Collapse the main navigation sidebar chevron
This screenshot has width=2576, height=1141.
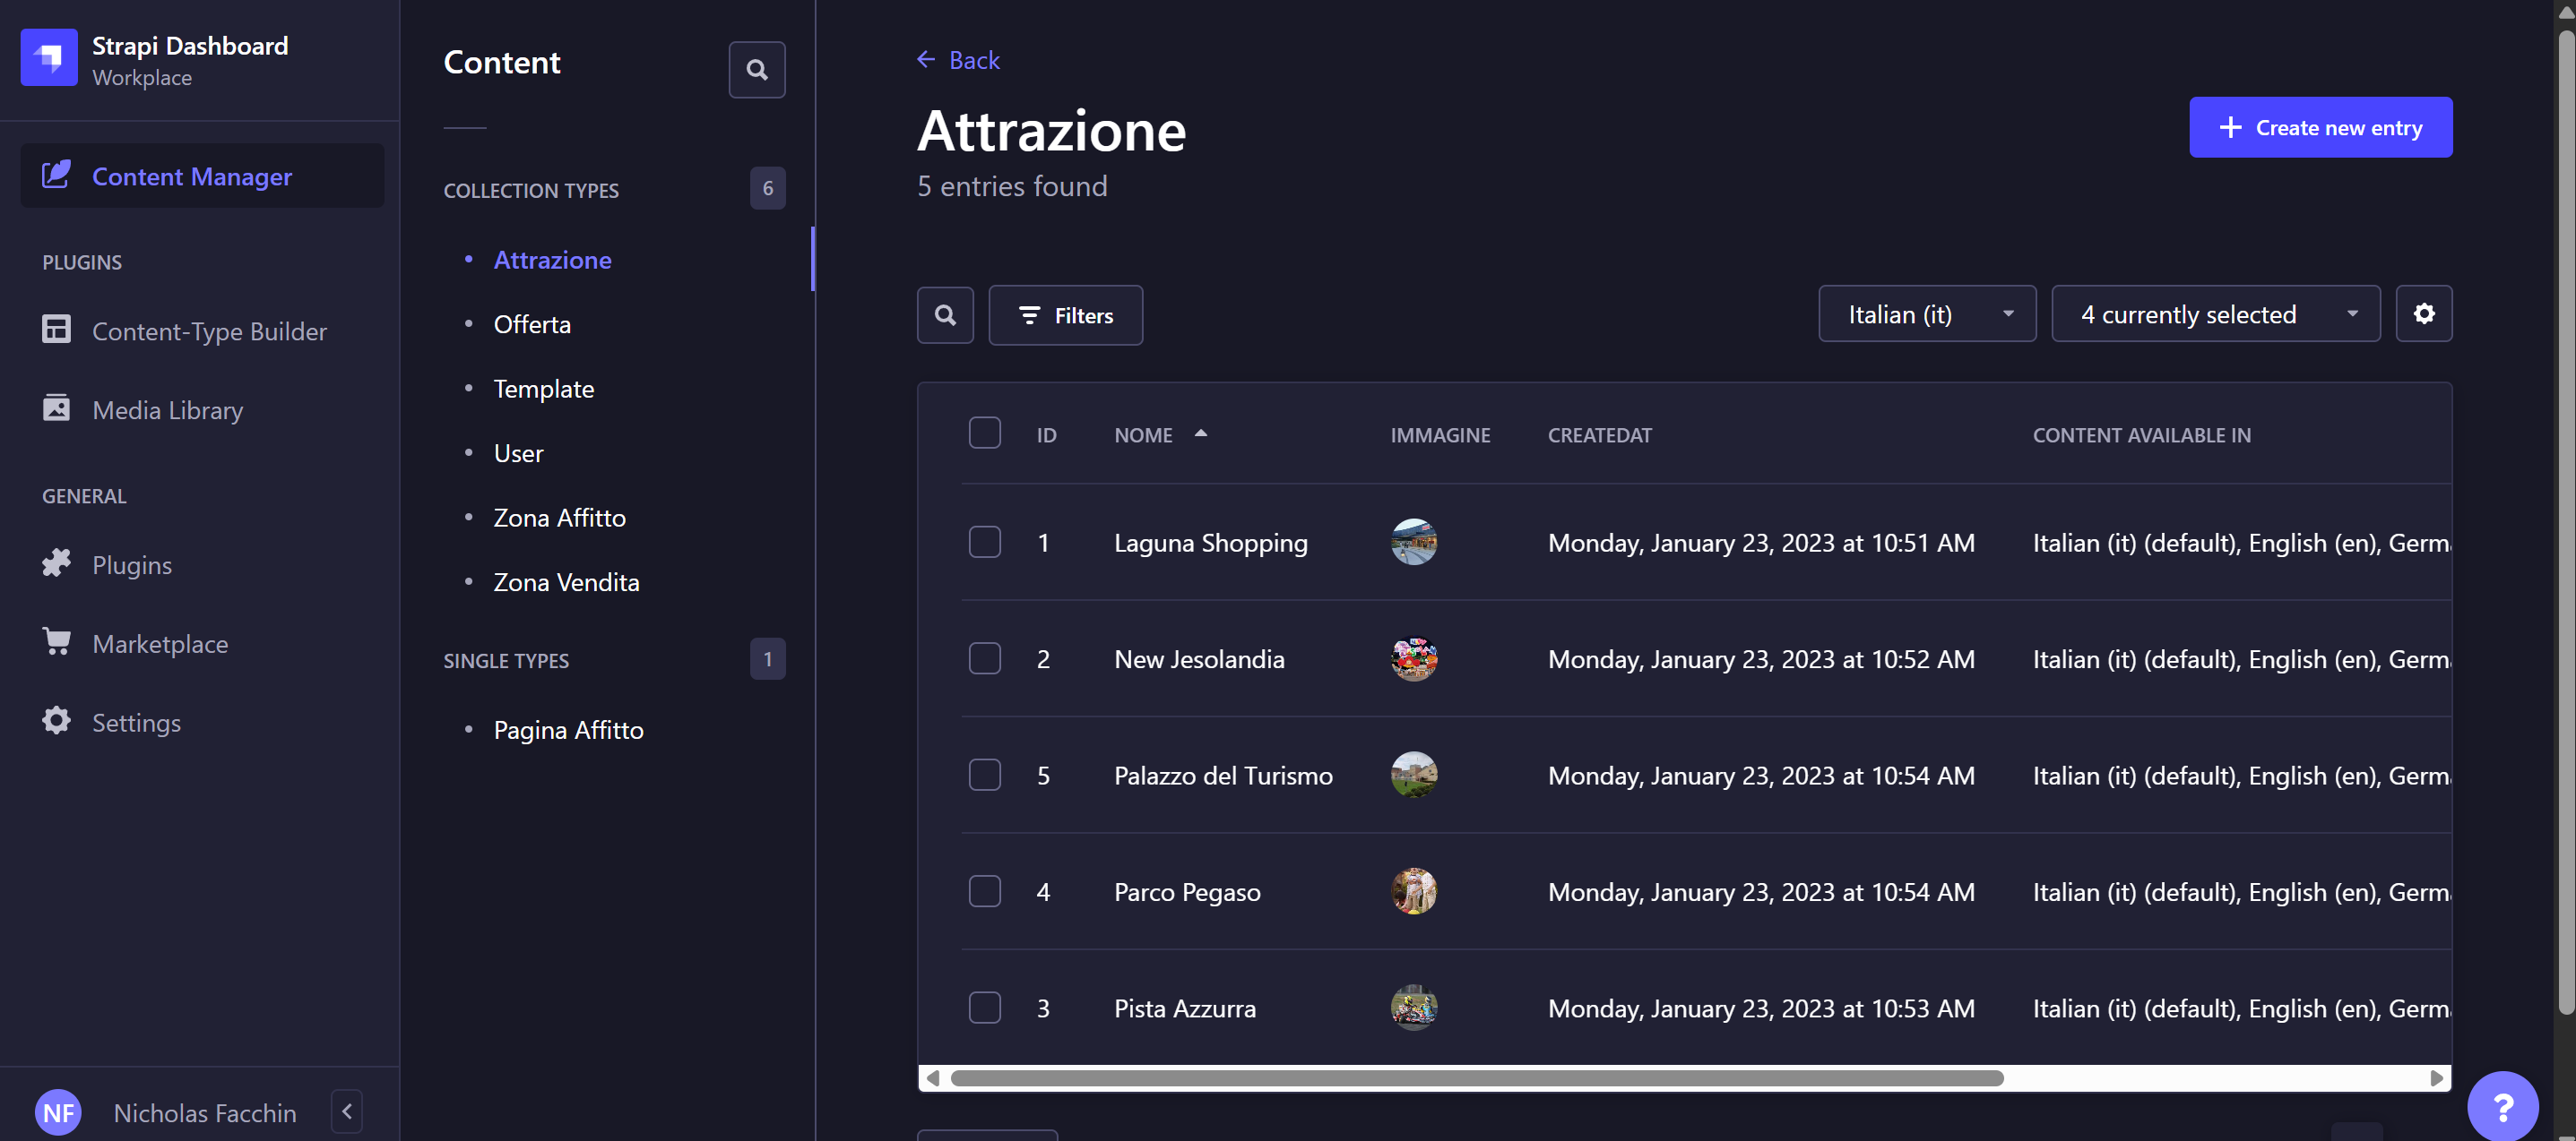click(x=347, y=1111)
